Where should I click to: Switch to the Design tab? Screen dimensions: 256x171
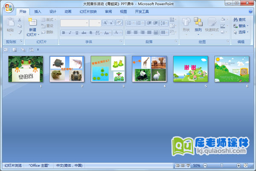pos(53,12)
